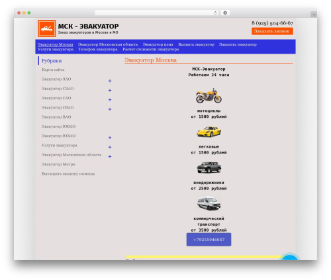Open Эвакуатор цена navigation item
Screen dimensions: 331x280
click(158, 44)
